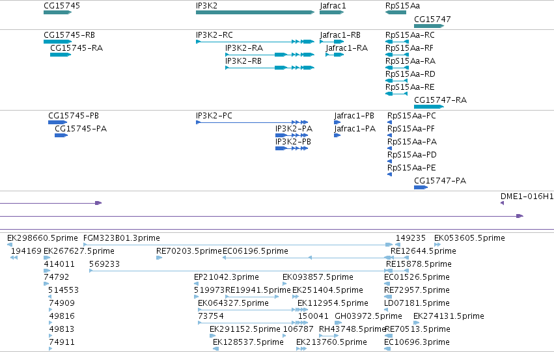
Task: Click the EC06196.5prime EST label
Action: tap(255, 251)
